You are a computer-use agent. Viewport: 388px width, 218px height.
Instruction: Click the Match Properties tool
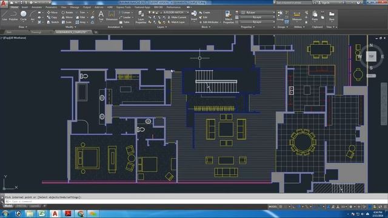pyautogui.click(x=228, y=17)
